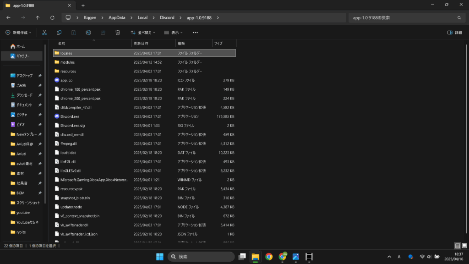
Task: Toggle the 詳細 details pane
Action: 454,33
